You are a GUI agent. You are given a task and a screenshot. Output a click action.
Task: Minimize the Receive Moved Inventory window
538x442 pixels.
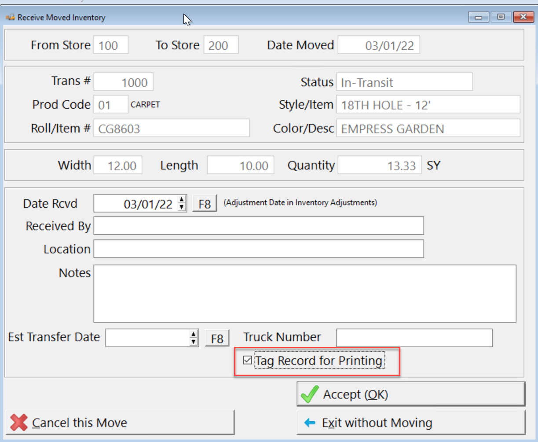(479, 17)
